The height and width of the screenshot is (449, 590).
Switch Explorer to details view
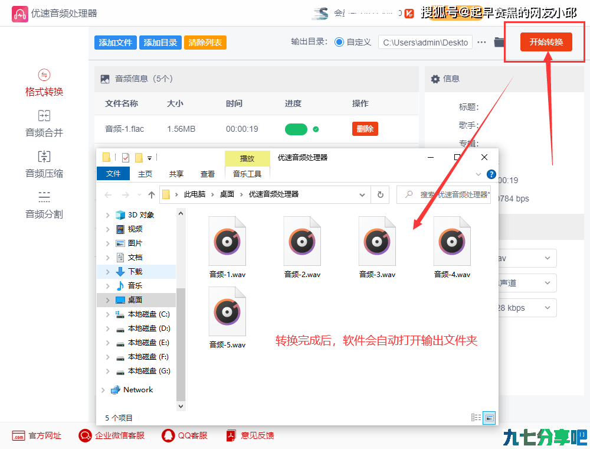click(476, 417)
